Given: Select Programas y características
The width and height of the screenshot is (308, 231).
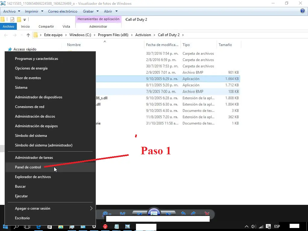Looking at the screenshot, I should click(50, 59).
